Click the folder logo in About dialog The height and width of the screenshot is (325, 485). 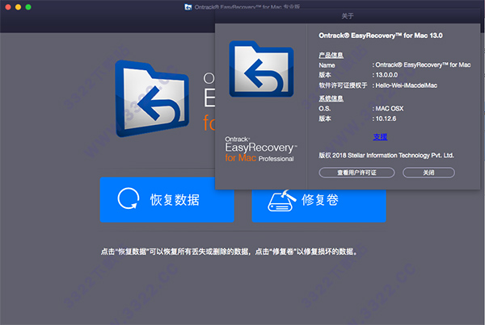(x=261, y=69)
